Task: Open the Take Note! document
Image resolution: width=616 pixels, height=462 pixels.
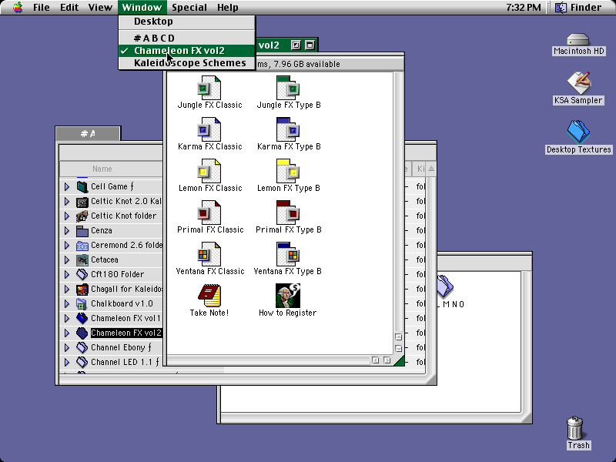Action: 209,296
